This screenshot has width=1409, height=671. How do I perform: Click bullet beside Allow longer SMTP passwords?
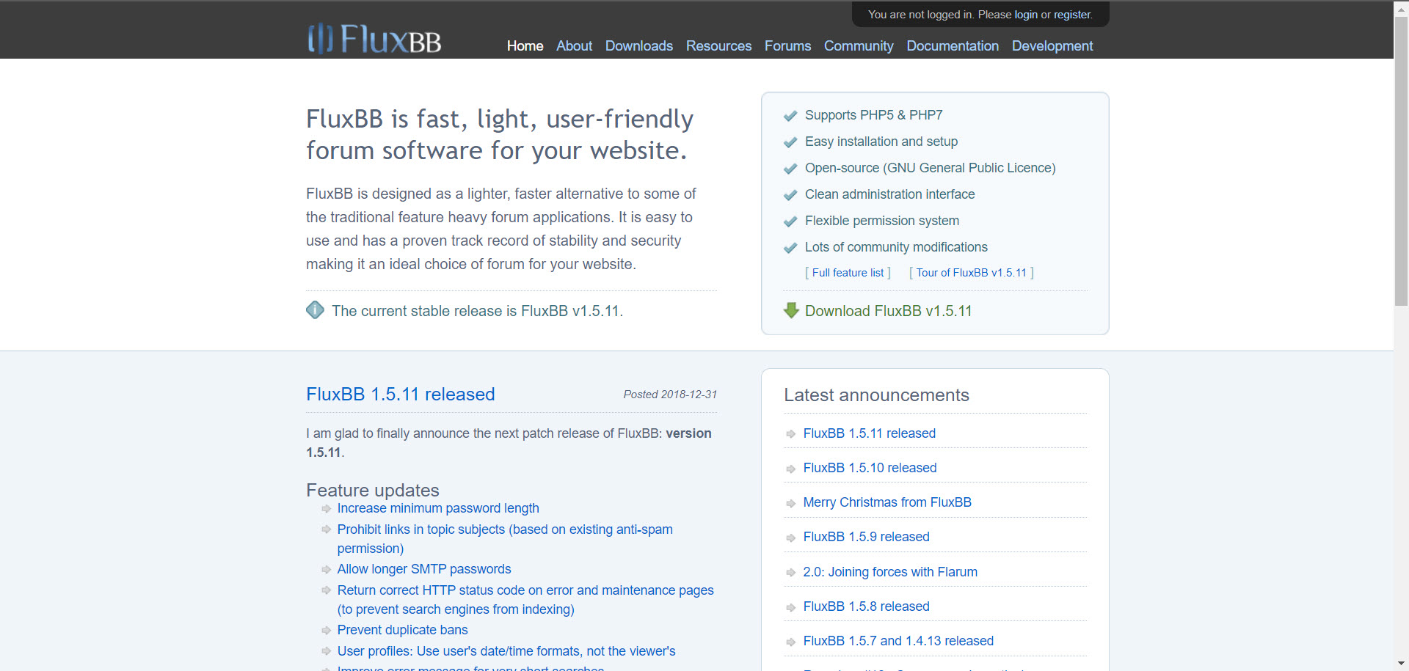pyautogui.click(x=327, y=569)
